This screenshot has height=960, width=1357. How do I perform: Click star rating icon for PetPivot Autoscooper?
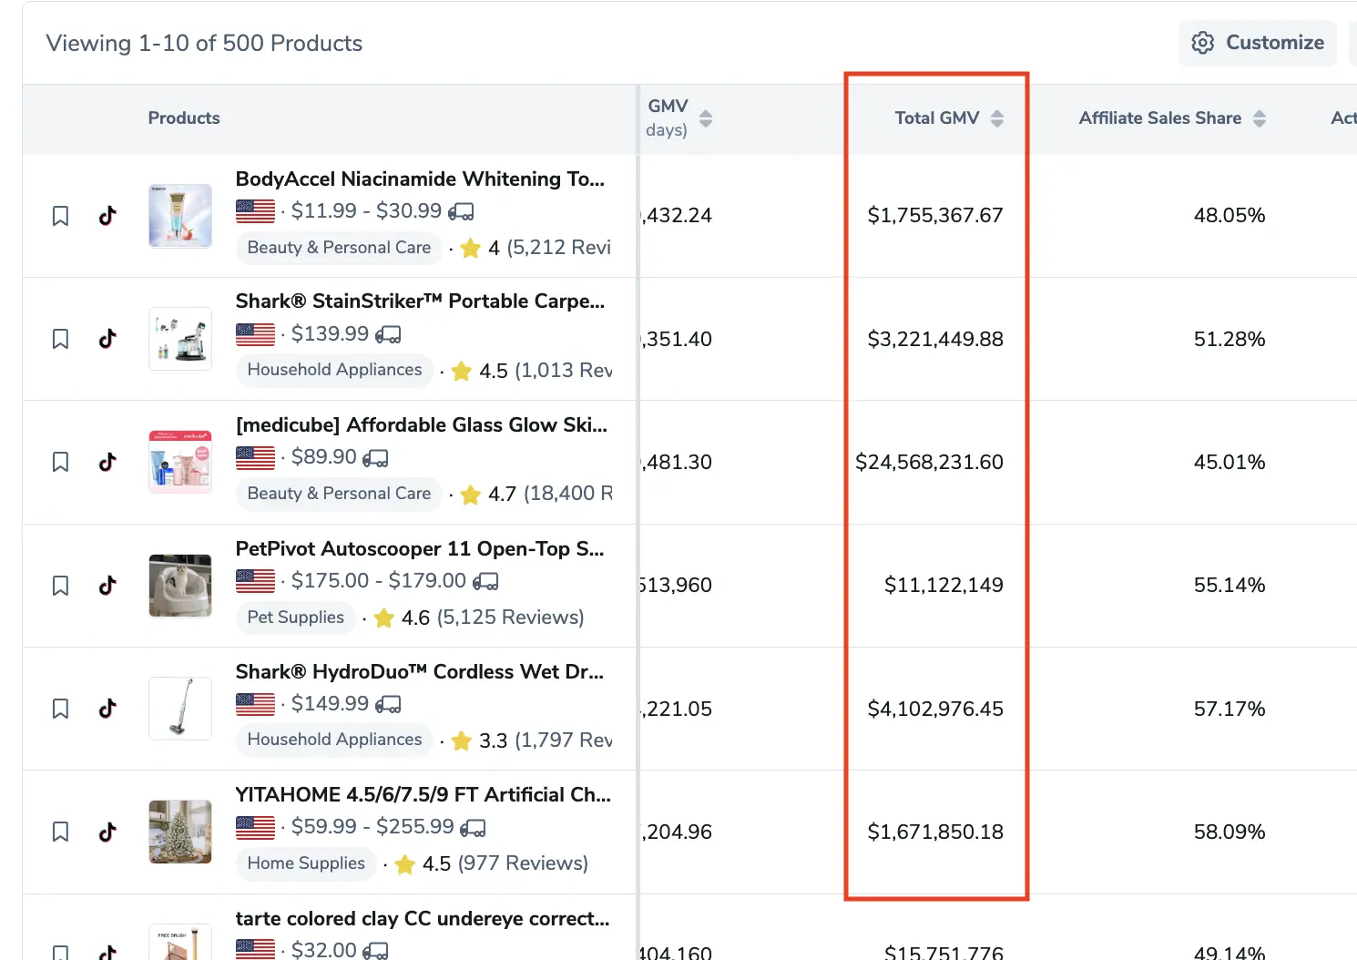pyautogui.click(x=384, y=618)
